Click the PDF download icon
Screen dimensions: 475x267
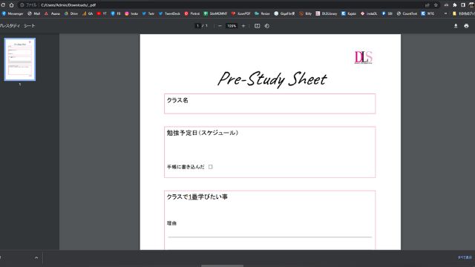coord(455,26)
